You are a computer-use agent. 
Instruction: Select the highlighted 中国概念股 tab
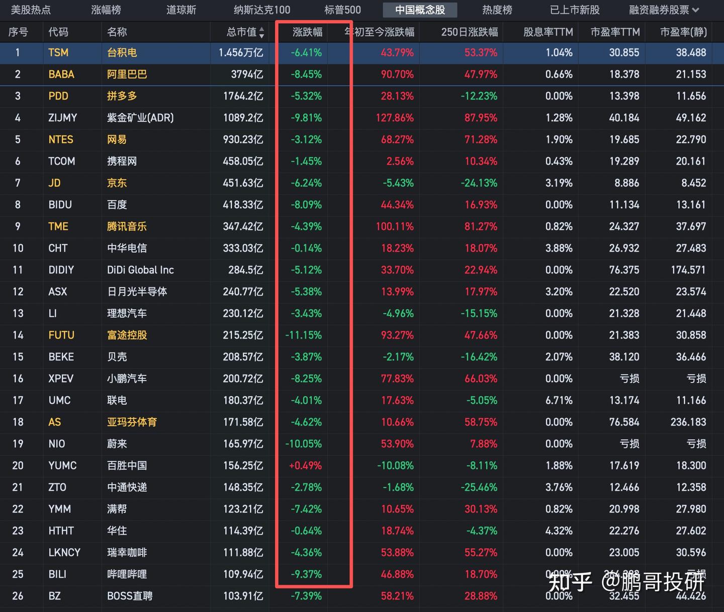[420, 9]
